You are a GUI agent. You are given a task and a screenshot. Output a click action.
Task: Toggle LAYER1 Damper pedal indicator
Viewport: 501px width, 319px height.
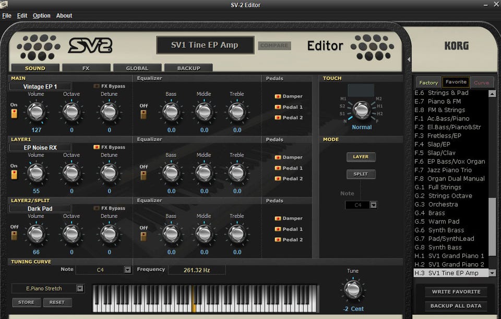point(278,157)
